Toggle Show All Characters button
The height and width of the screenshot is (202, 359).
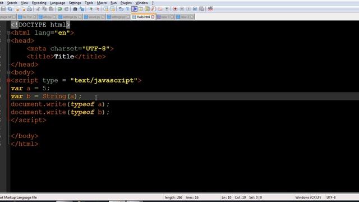click(x=127, y=9)
